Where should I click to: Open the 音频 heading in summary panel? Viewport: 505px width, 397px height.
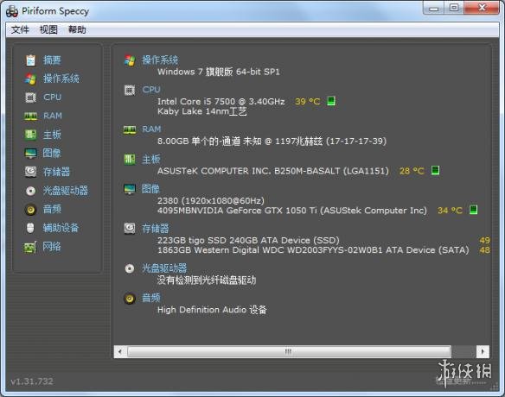(151, 298)
